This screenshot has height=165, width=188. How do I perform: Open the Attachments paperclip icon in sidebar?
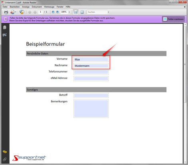(5, 159)
